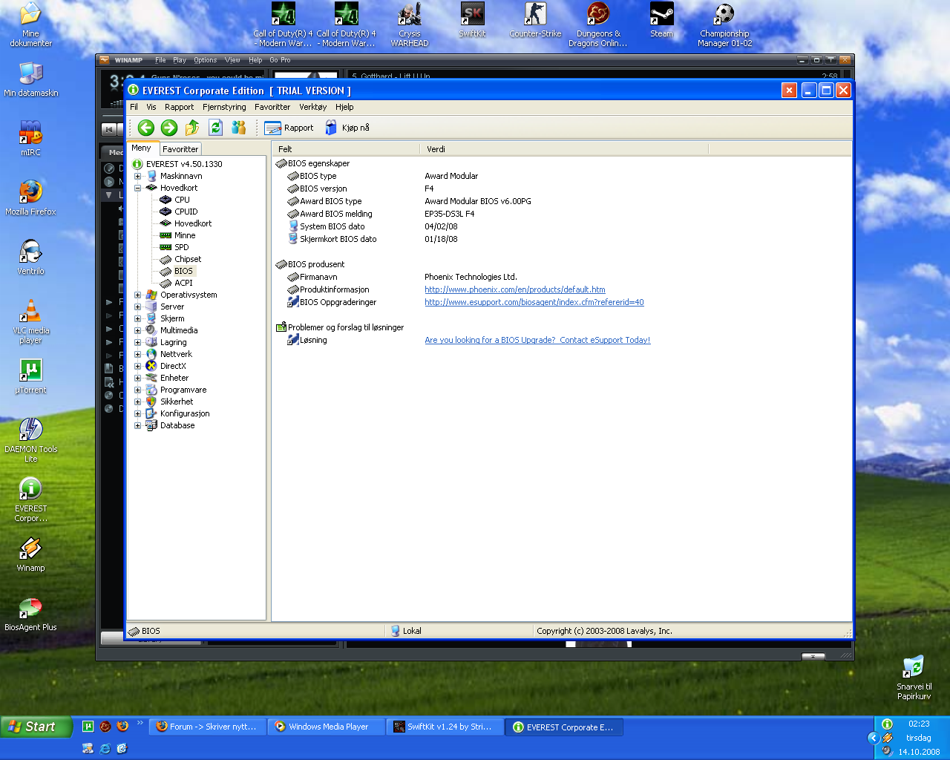
Task: Select the Sikkerhet tree item
Action: point(177,402)
